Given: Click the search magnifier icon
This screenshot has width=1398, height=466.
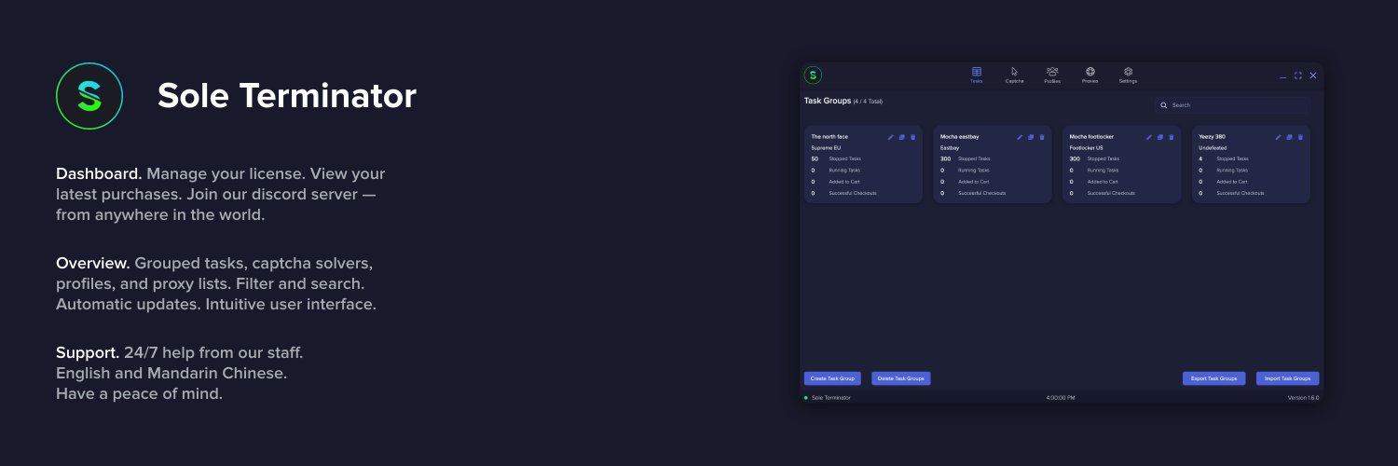Looking at the screenshot, I should [x=1163, y=105].
